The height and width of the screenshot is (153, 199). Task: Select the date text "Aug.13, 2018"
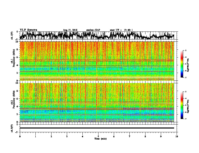pos(70,30)
